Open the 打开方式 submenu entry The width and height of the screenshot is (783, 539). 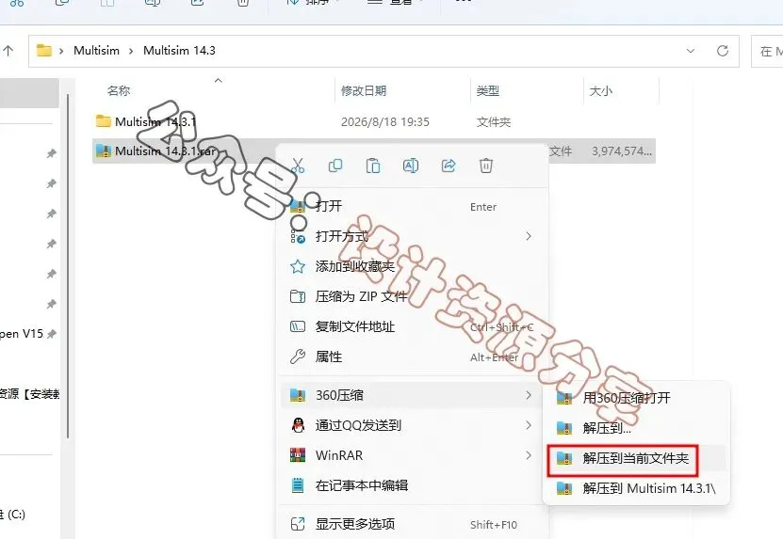[x=412, y=236]
